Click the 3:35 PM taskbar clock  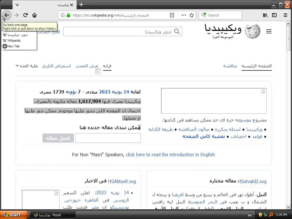pos(281,215)
